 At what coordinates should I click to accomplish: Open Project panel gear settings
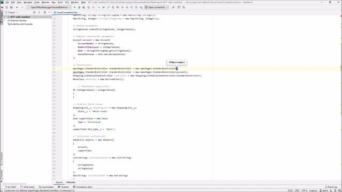[x=45, y=12]
